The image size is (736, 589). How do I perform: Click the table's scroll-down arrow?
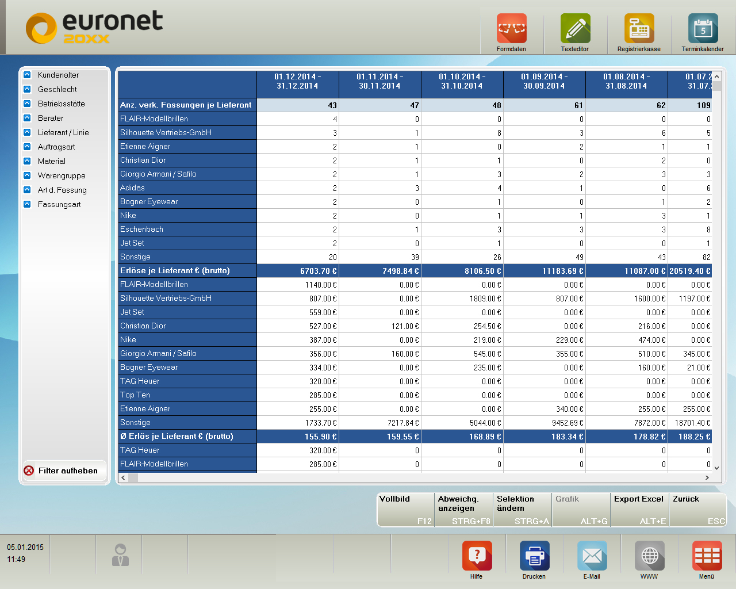tap(716, 468)
